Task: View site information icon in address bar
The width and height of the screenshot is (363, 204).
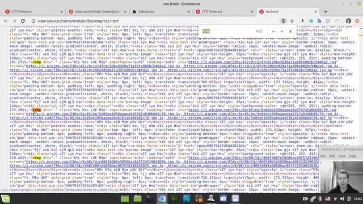Action: [33, 21]
